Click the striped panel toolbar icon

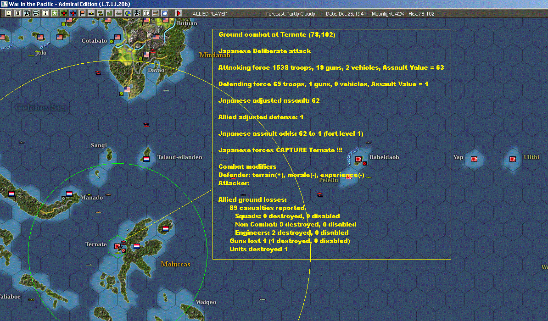(156, 13)
